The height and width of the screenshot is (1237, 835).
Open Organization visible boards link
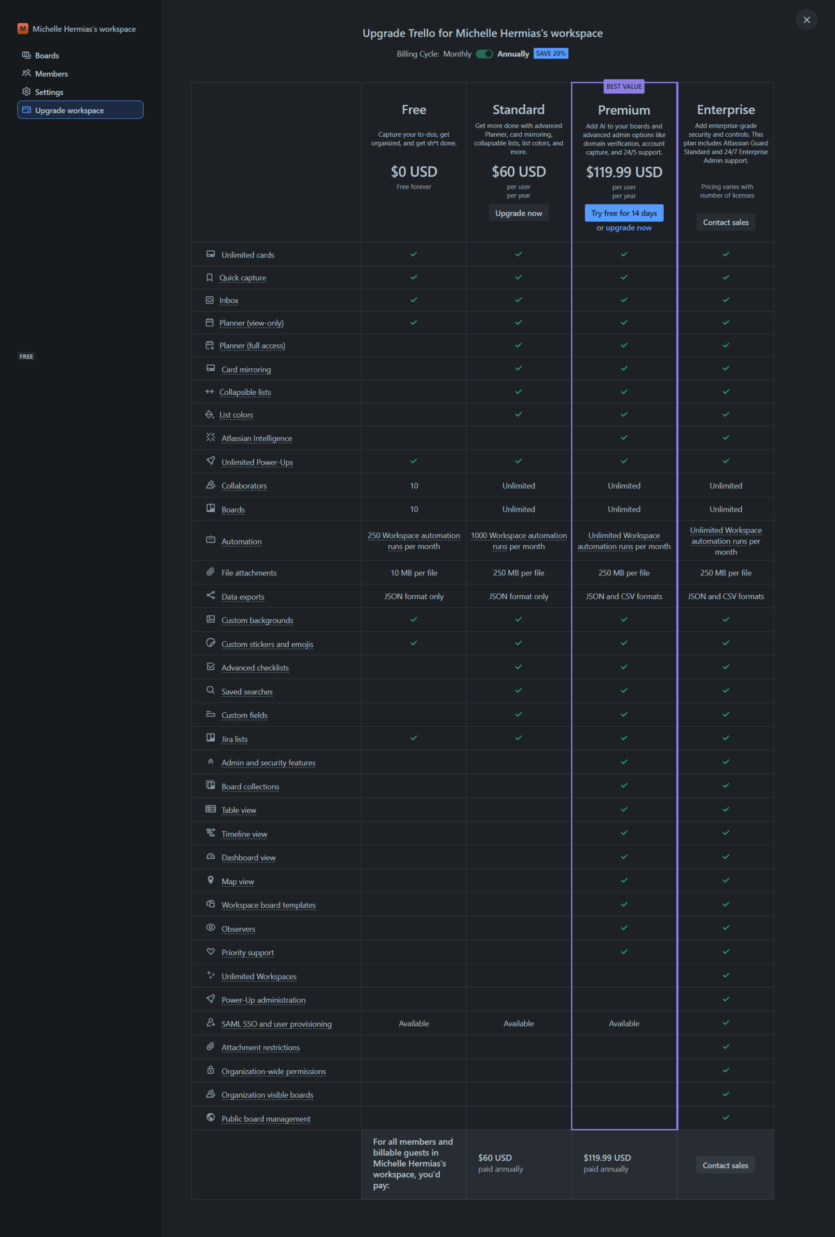[x=267, y=1094]
